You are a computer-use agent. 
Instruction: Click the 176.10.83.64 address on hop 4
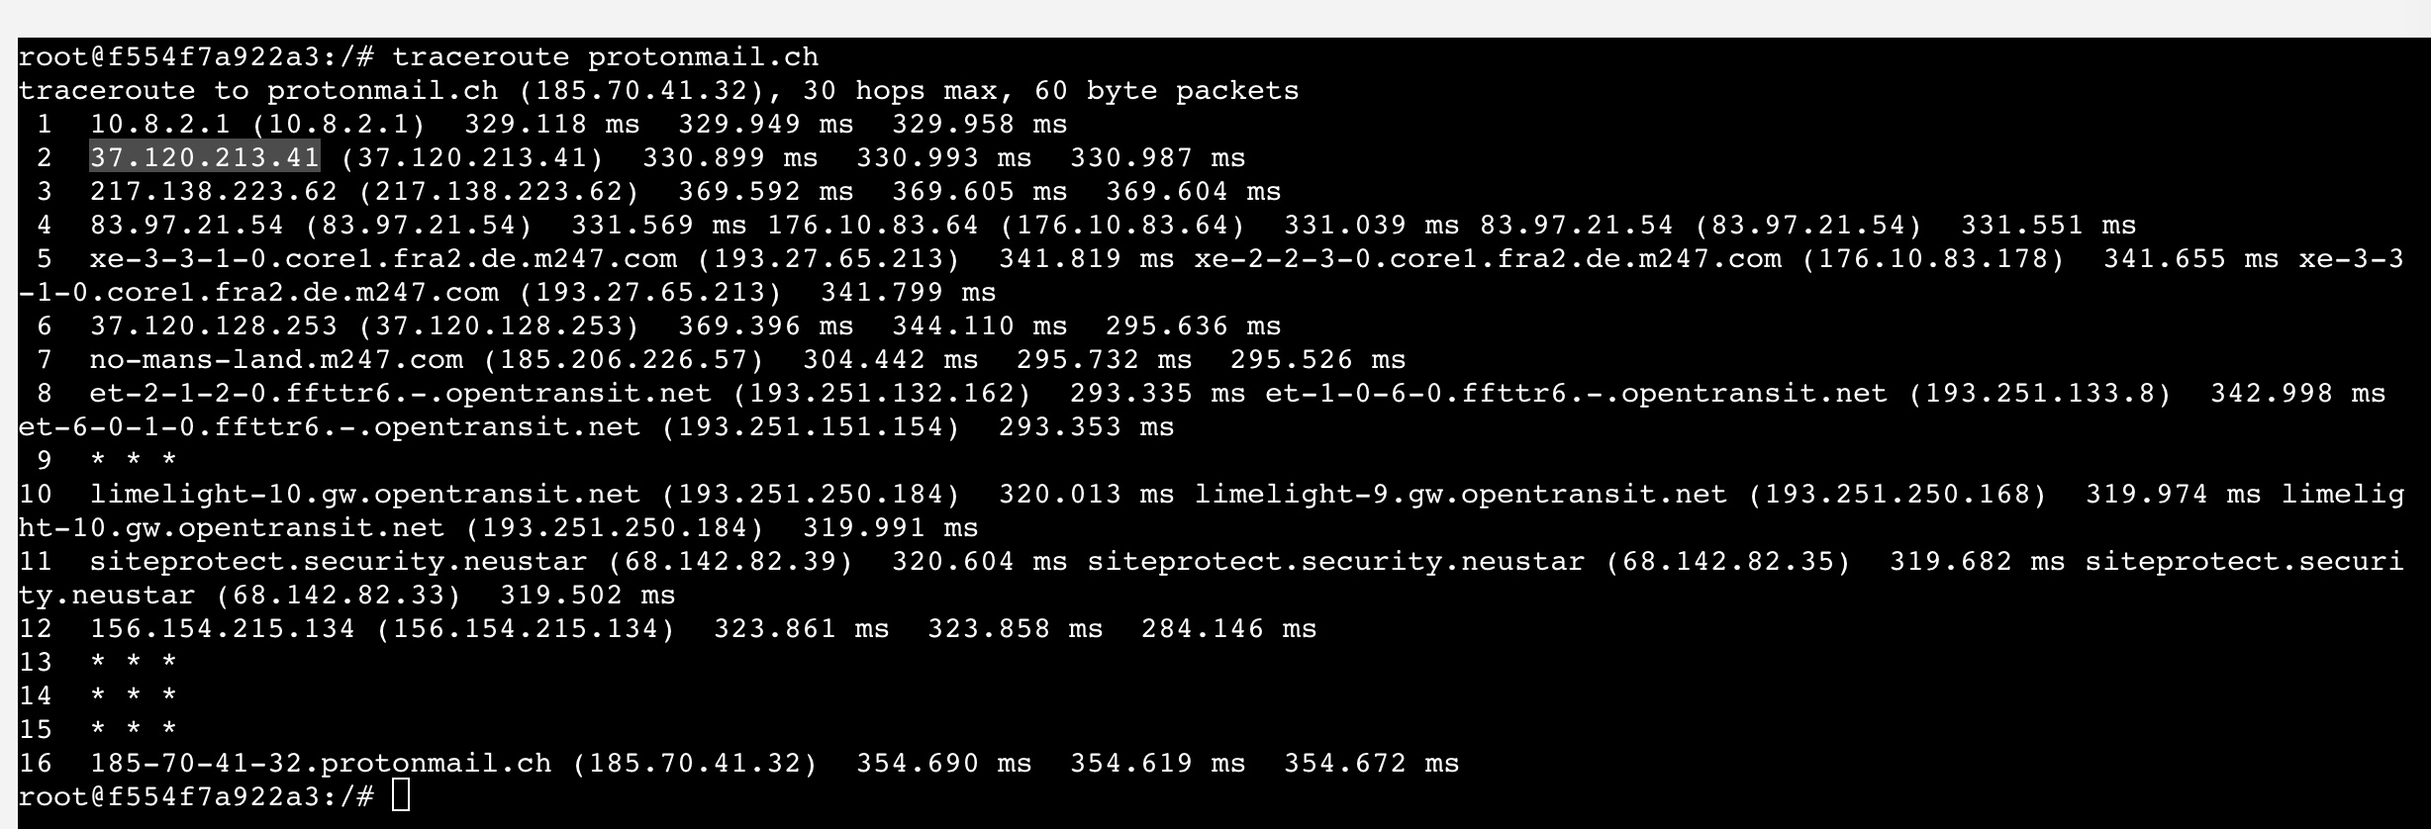pyautogui.click(x=873, y=225)
